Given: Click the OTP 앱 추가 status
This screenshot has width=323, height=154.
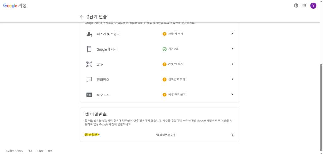Looking at the screenshot, I should (175, 64).
